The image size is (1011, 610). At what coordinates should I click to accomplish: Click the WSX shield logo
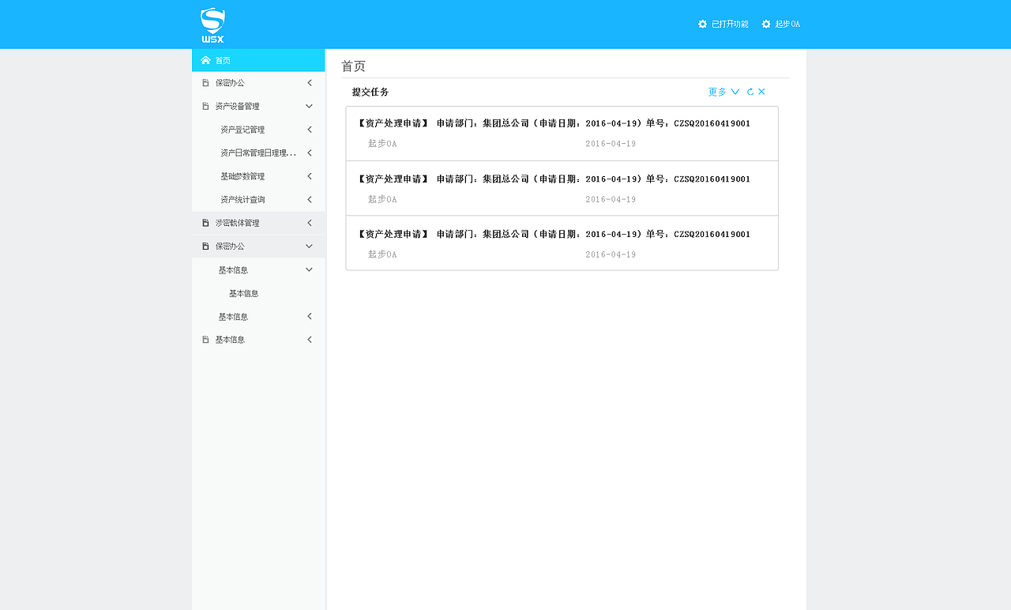pos(212,25)
